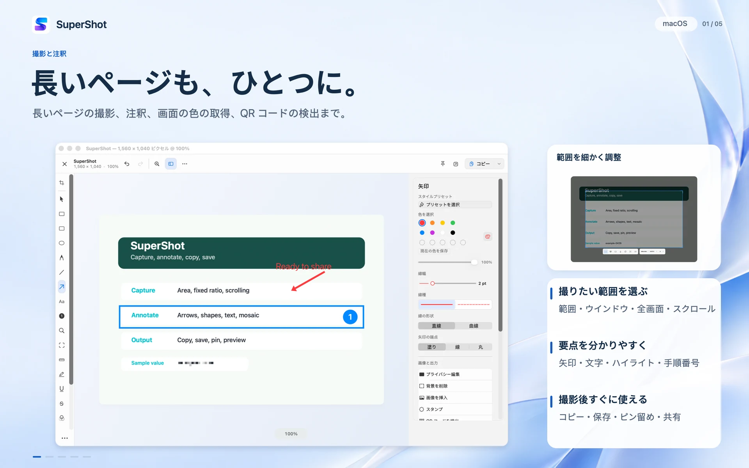Close the editor with the X icon
The height and width of the screenshot is (468, 749).
[65, 164]
